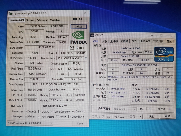Image resolution: width=181 pixels, height=136 pixels.
Task: Select the SPD tab in CPU-Z
Action: pos(134,41)
